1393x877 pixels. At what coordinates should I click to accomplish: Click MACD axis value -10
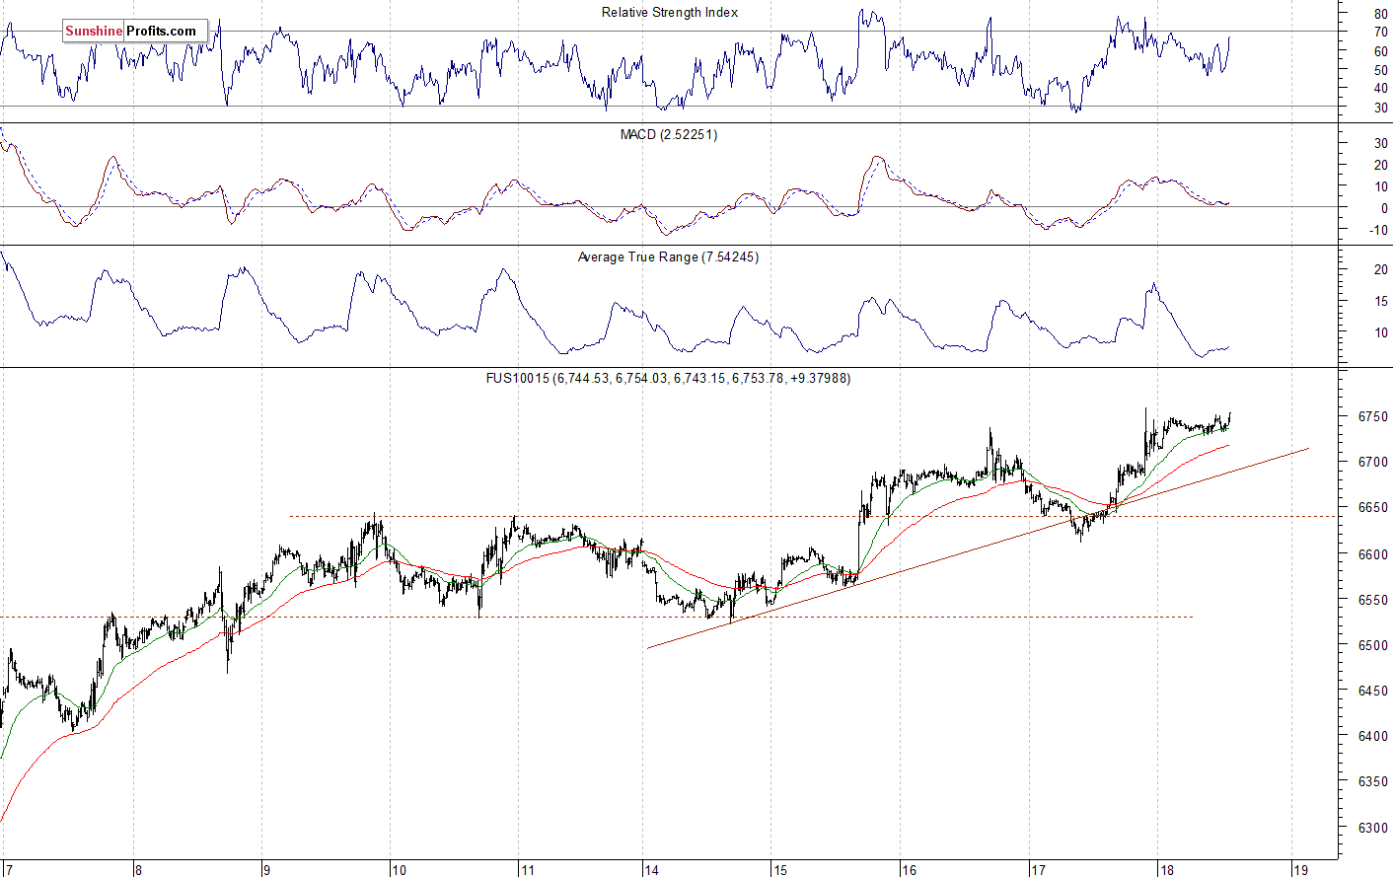(1378, 230)
